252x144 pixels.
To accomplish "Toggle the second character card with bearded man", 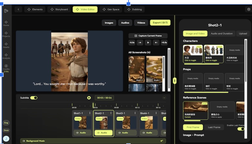I will (214, 54).
